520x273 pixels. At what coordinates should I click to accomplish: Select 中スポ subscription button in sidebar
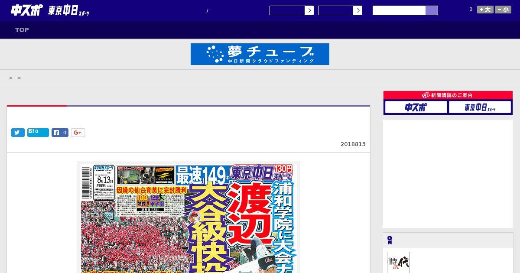click(416, 107)
